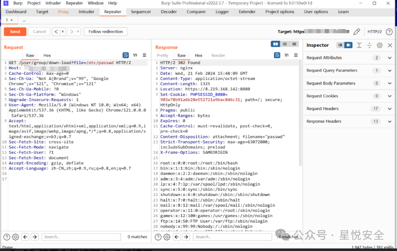Select side-by-side request/response layout
Viewport: 397px width, 251px height.
tap(275, 44)
